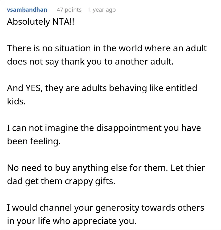The height and width of the screenshot is (230, 221).
Task: Click the line And YES, they are adults
Action: click(x=102, y=88)
